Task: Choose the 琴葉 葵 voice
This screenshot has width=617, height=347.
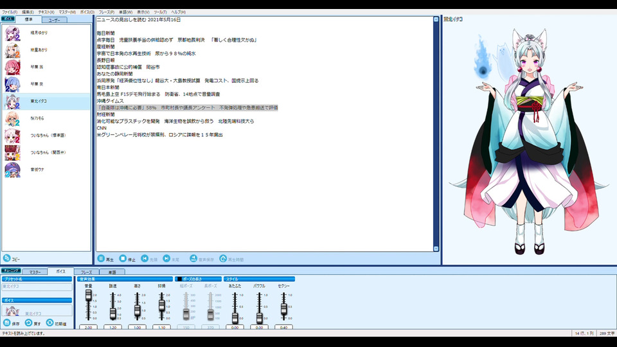Action: (x=46, y=84)
